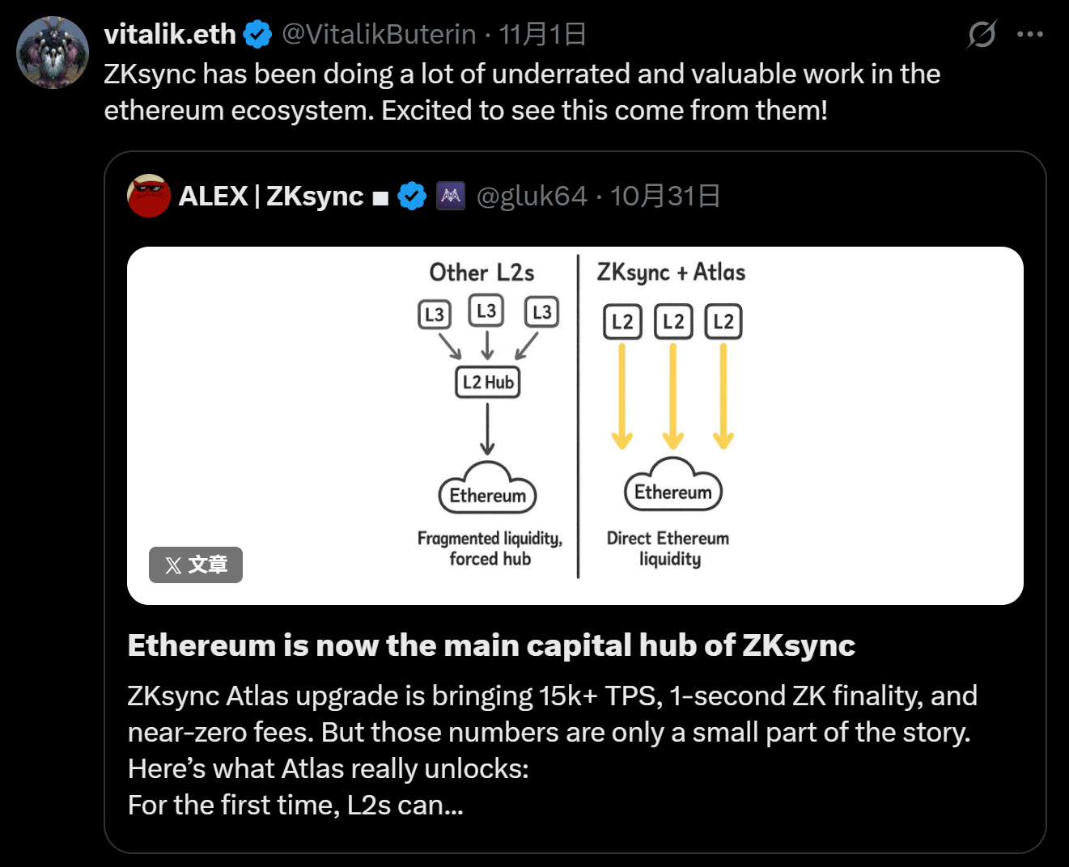Image resolution: width=1069 pixels, height=867 pixels.
Task: Open Grok analysis for Vitalik's post
Action: pos(981,33)
